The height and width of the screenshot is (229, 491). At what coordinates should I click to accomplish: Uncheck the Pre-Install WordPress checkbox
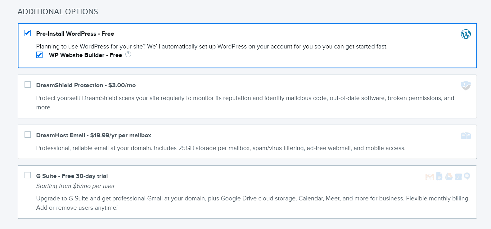point(28,33)
